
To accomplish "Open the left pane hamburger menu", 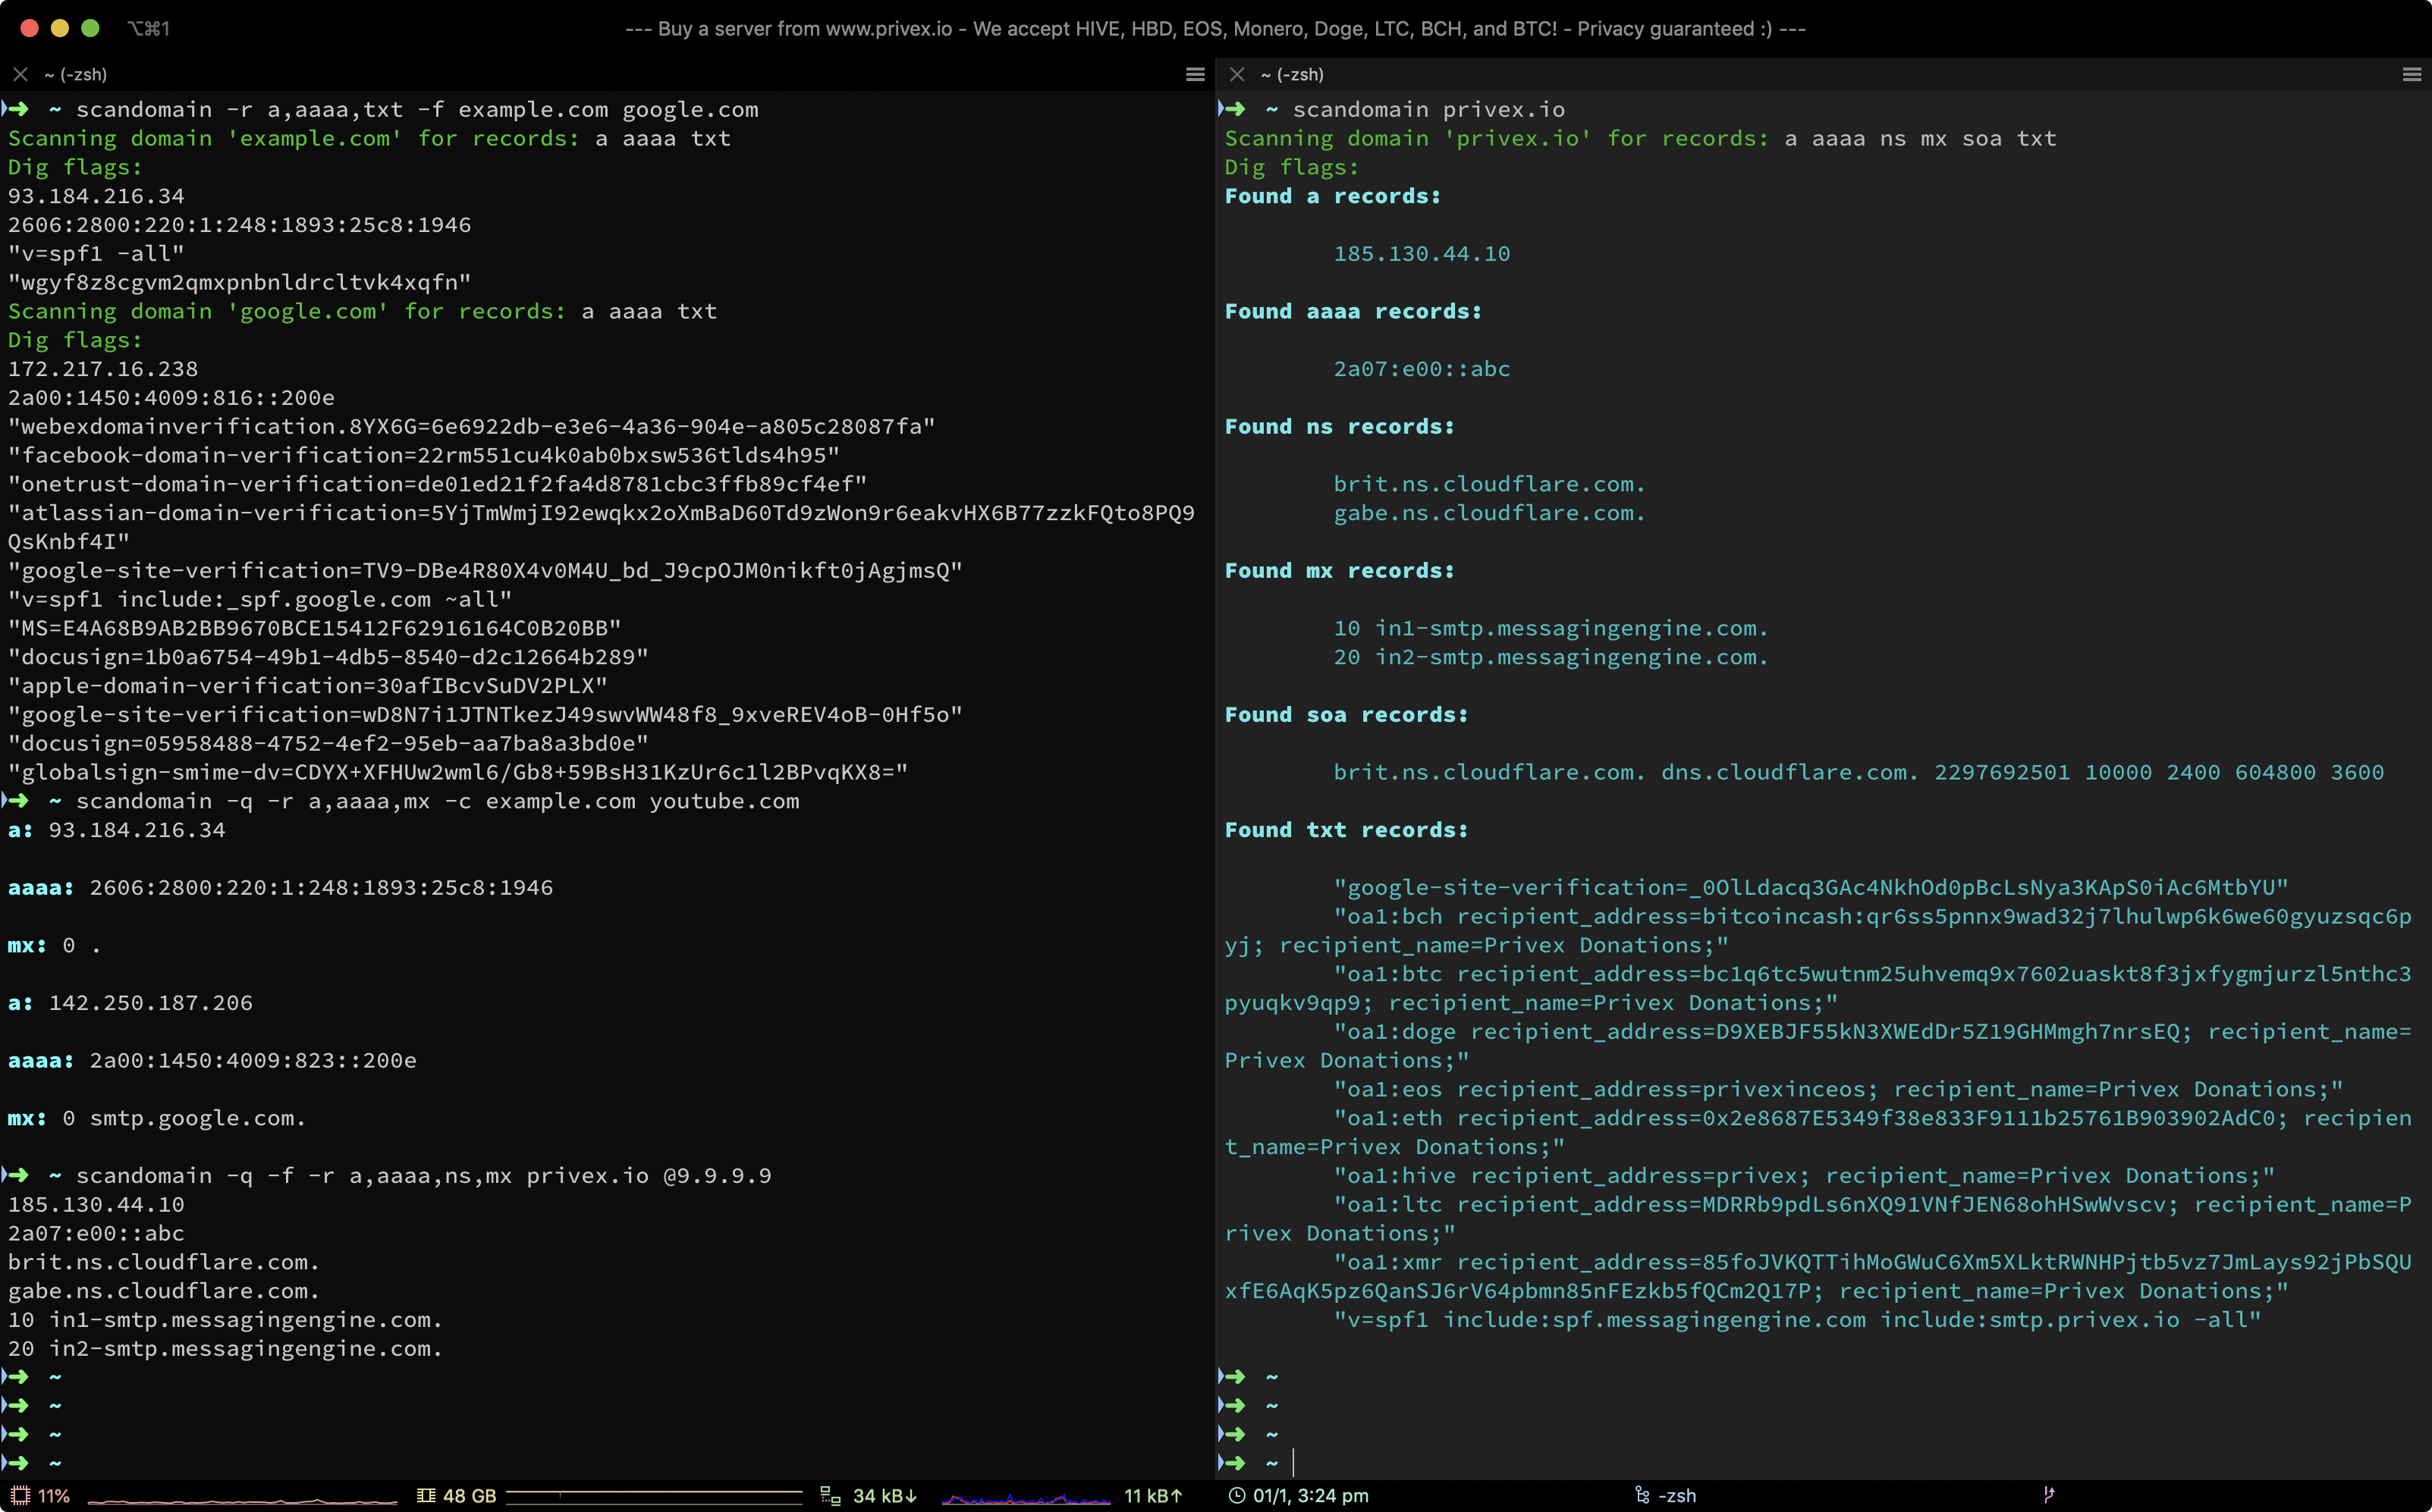I will tap(1195, 74).
